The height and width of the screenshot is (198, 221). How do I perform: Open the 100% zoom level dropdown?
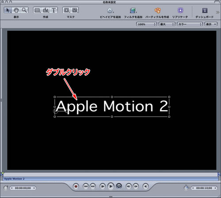point(146,24)
